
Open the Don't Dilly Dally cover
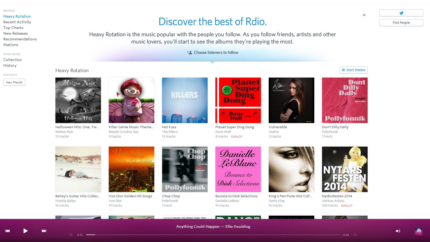(345, 100)
